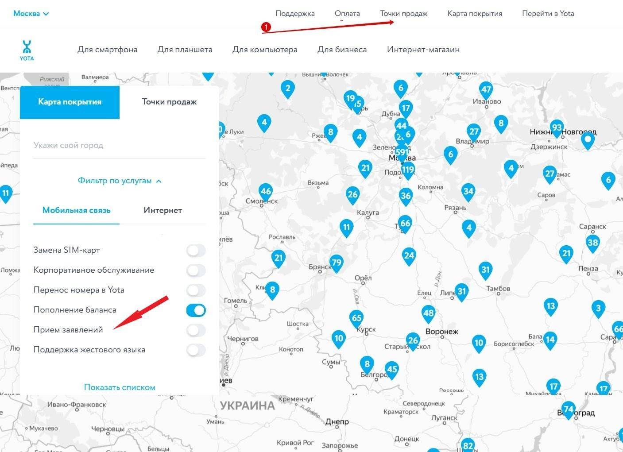623x452 pixels.
Task: Open the Москва city selector dropdown
Action: pyautogui.click(x=31, y=13)
